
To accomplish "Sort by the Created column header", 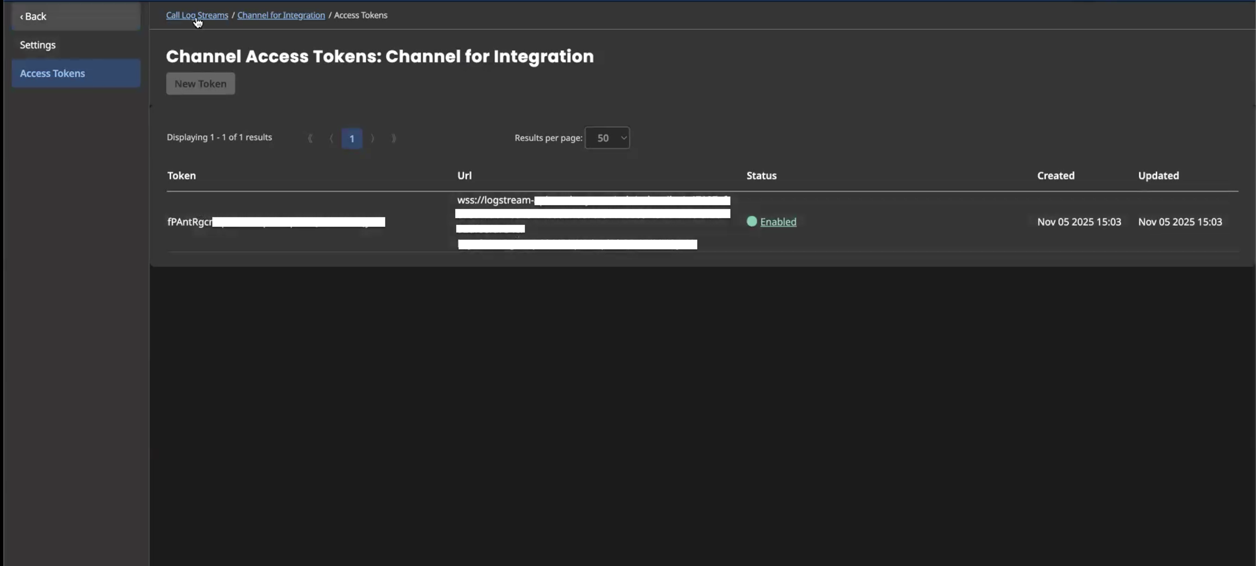I will click(x=1056, y=176).
